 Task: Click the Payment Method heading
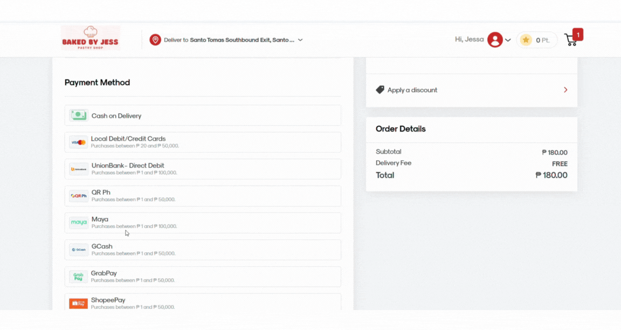tap(97, 82)
